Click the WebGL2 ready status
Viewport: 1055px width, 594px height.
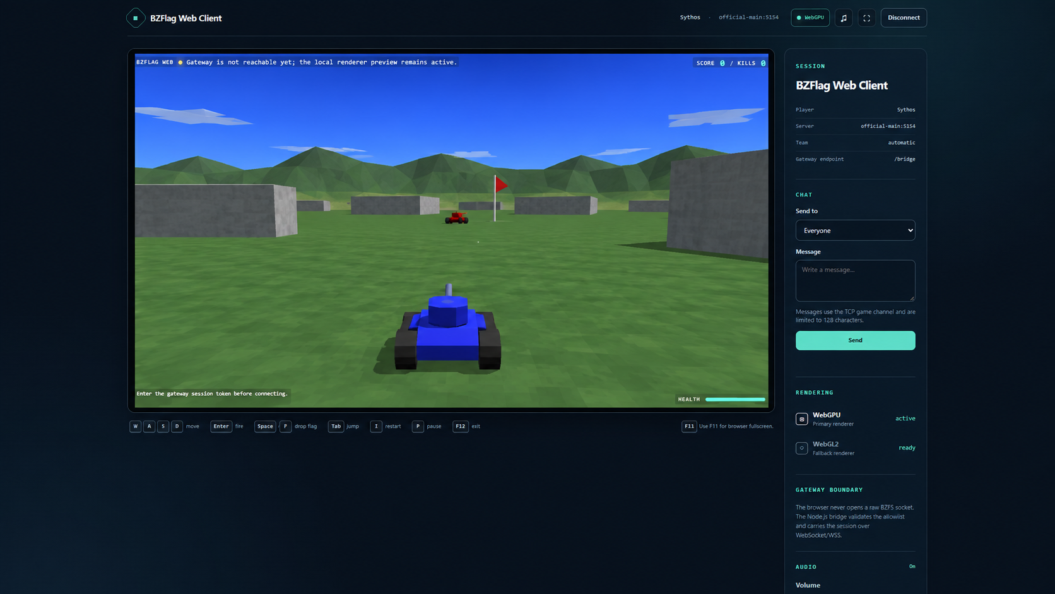(x=907, y=448)
